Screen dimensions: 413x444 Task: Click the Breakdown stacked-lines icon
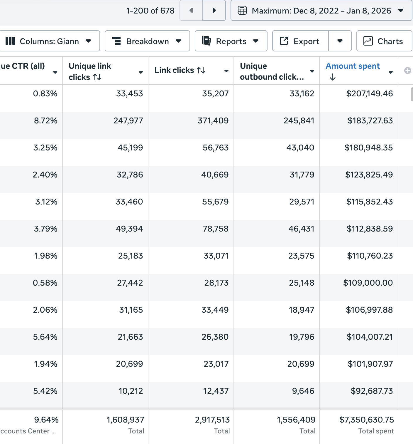click(117, 41)
